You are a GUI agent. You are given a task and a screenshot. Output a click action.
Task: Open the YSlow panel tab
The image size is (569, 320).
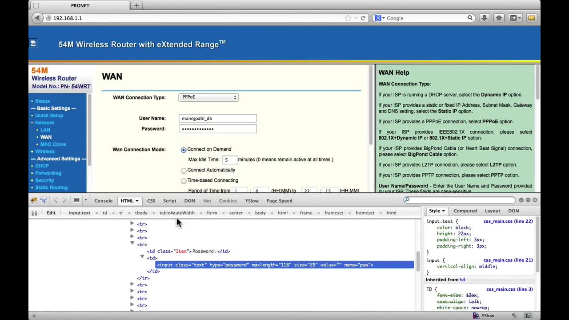click(x=252, y=201)
